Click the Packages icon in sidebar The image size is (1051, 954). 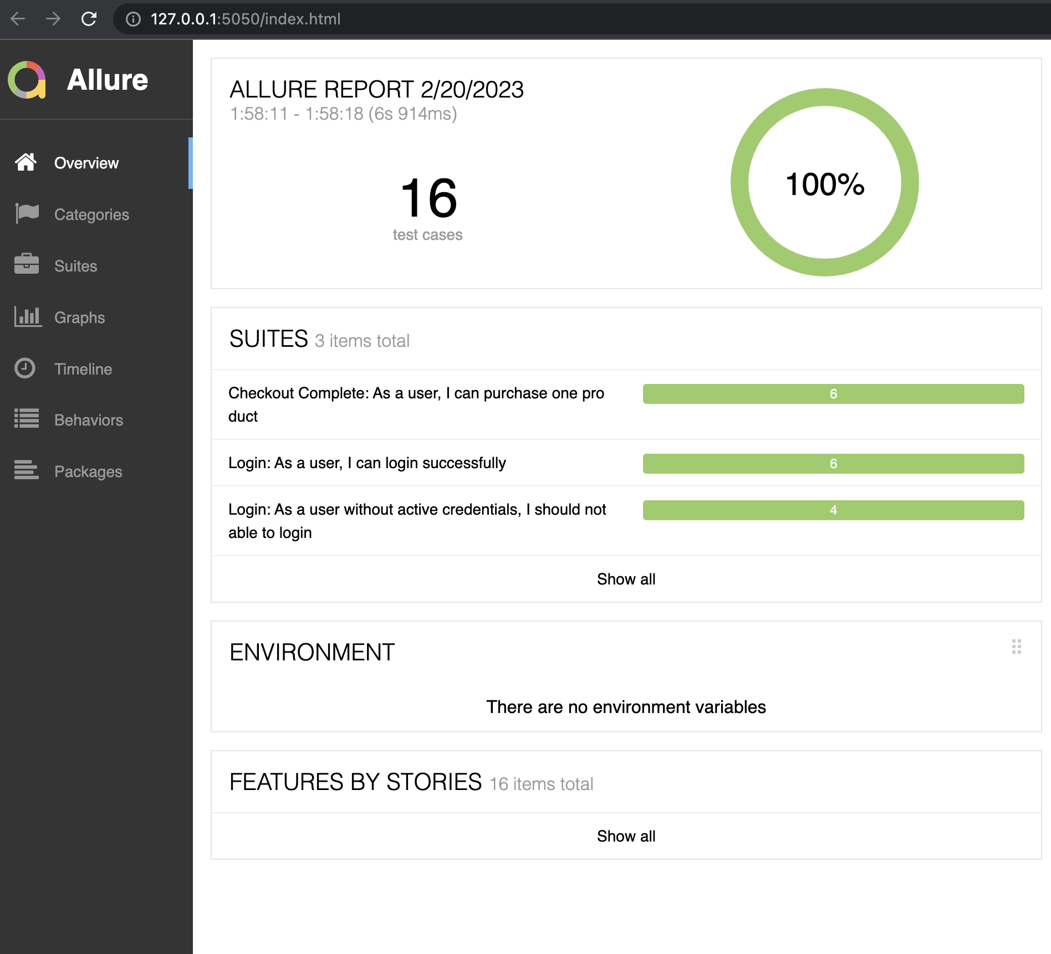[x=25, y=471]
